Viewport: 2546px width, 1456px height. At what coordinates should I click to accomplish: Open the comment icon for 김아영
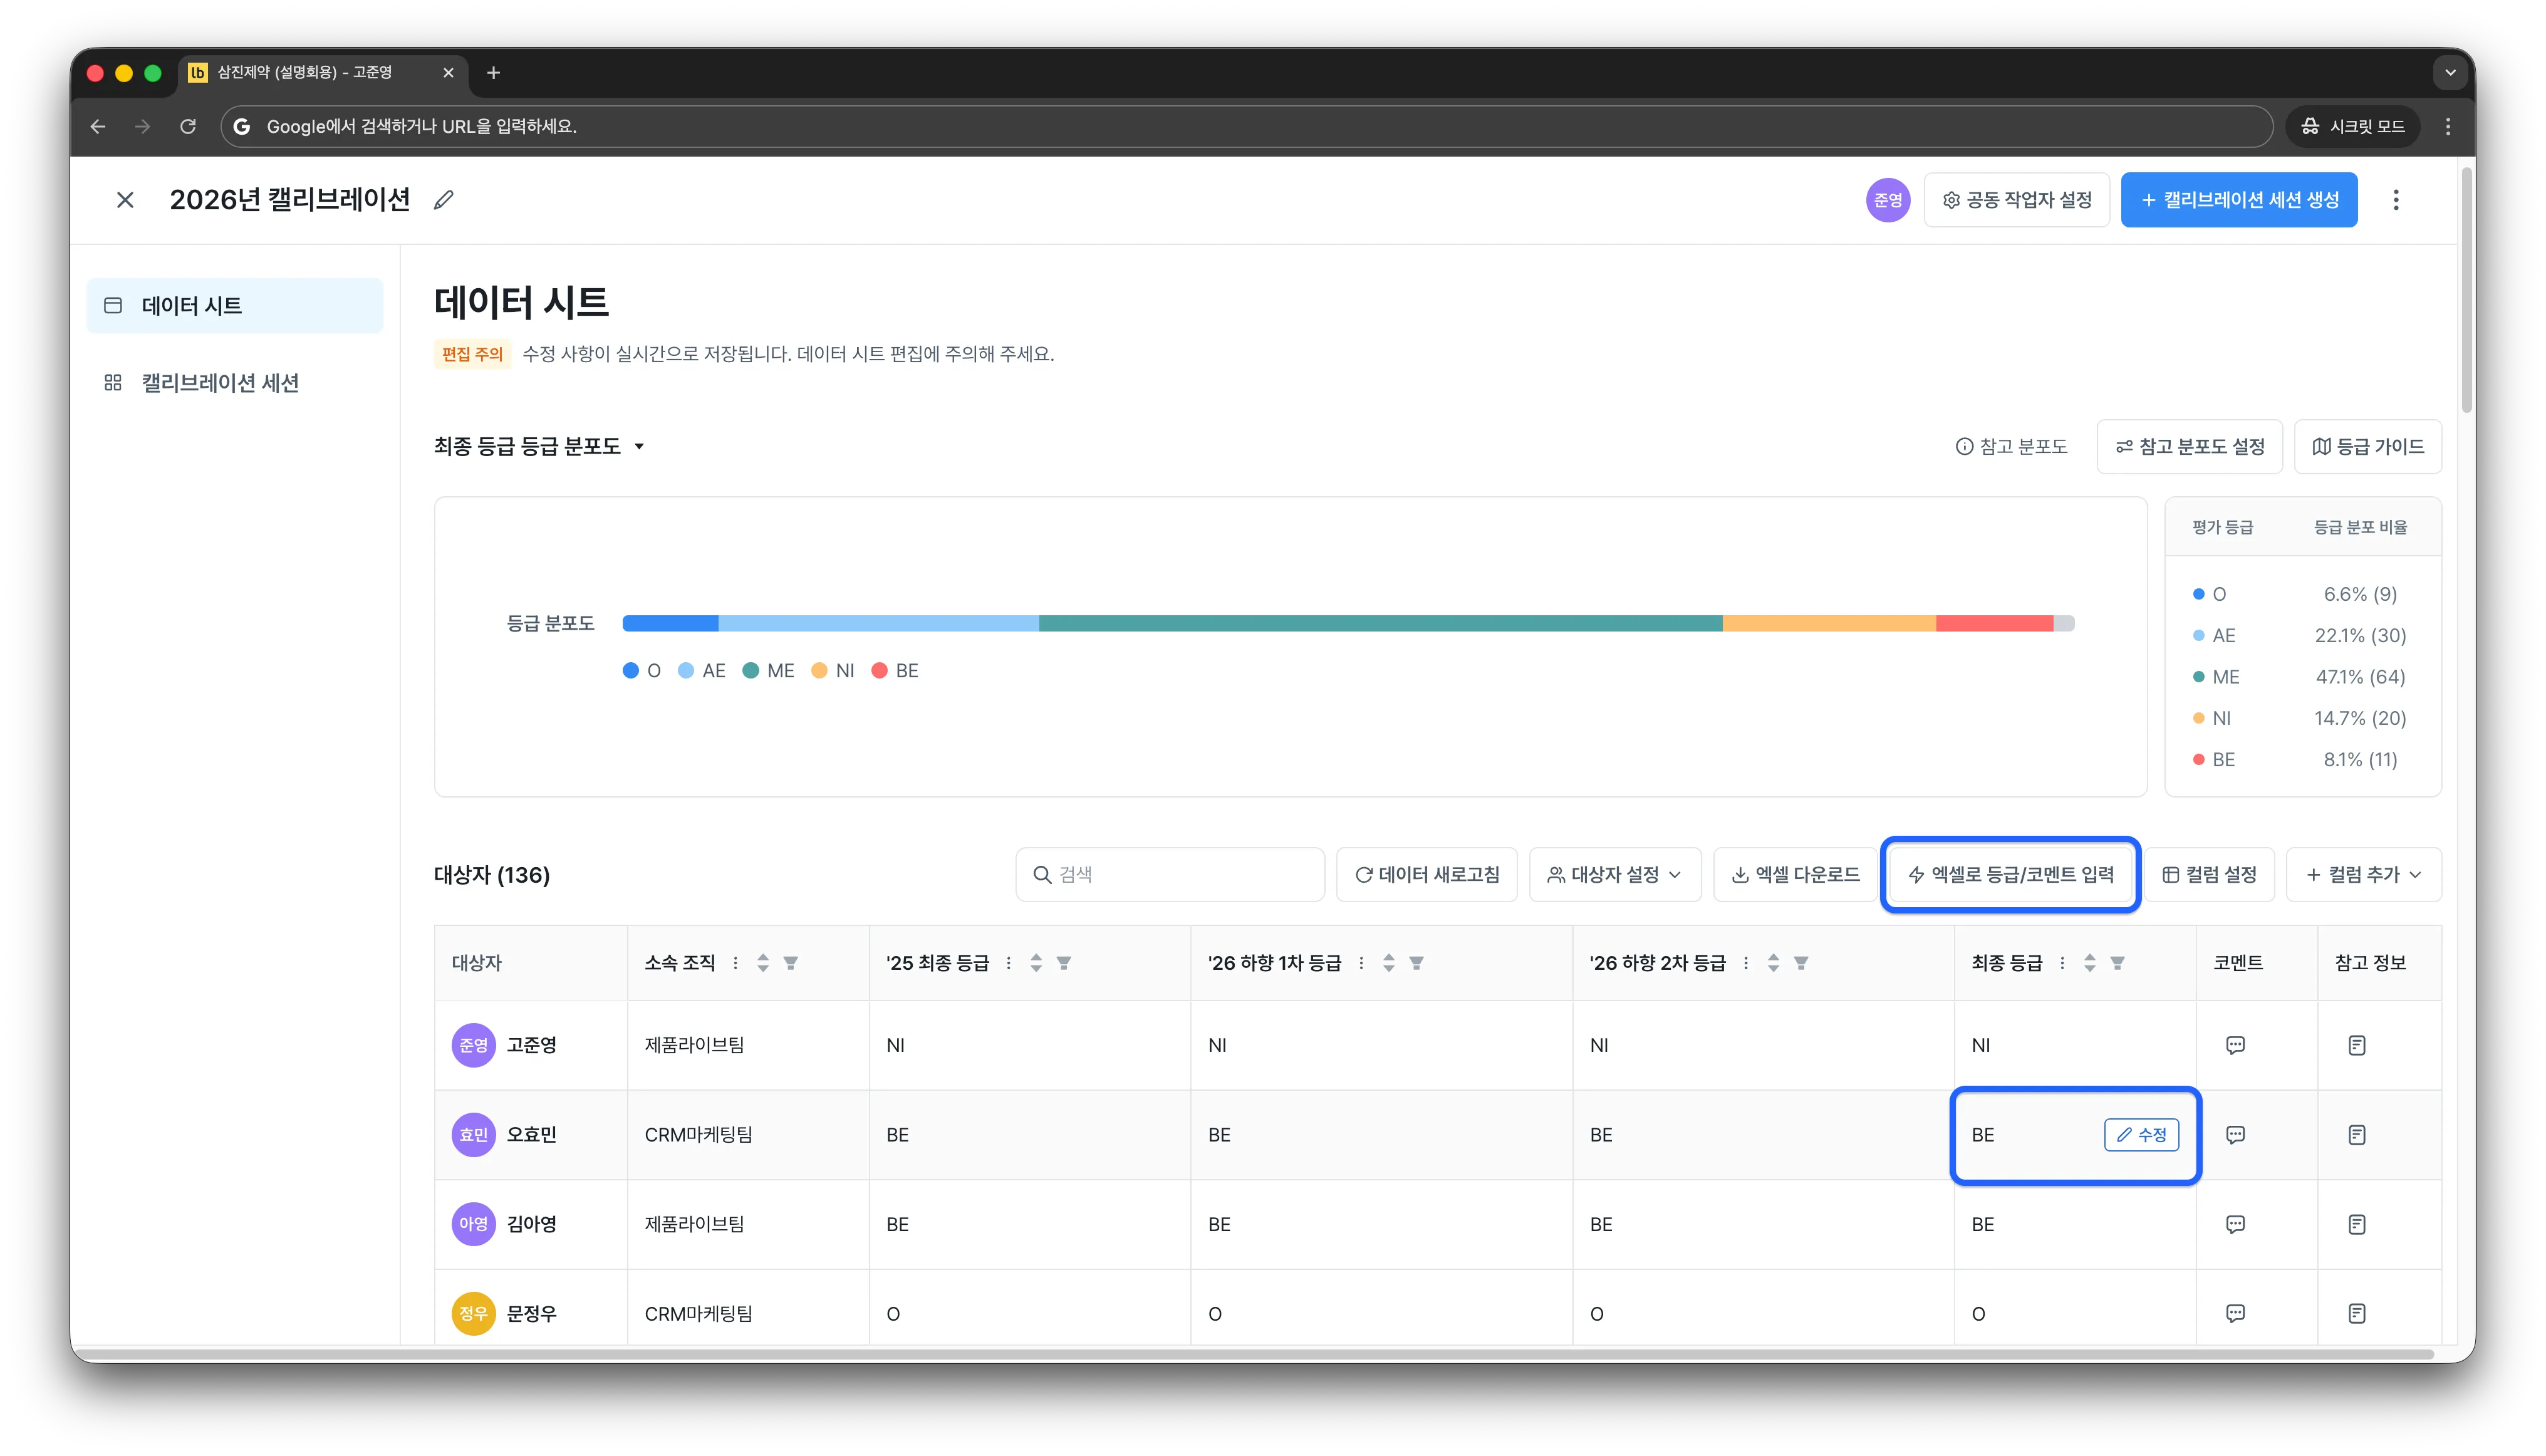(2235, 1224)
